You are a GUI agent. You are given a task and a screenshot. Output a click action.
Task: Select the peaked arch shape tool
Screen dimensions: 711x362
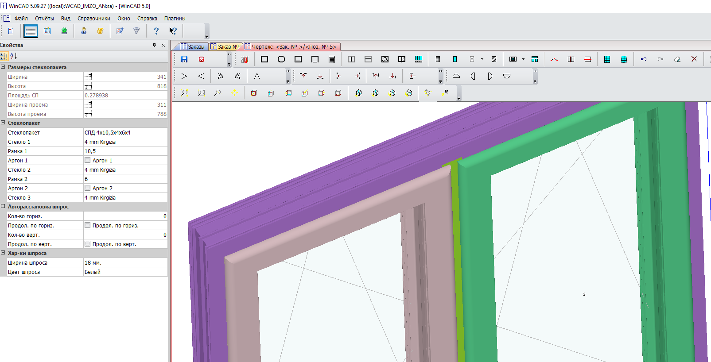pyautogui.click(x=257, y=76)
